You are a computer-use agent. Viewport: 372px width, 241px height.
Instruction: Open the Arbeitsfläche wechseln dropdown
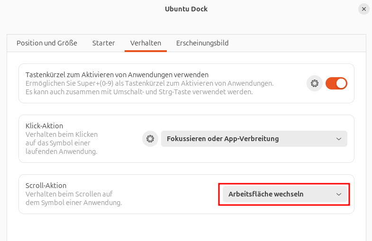284,194
